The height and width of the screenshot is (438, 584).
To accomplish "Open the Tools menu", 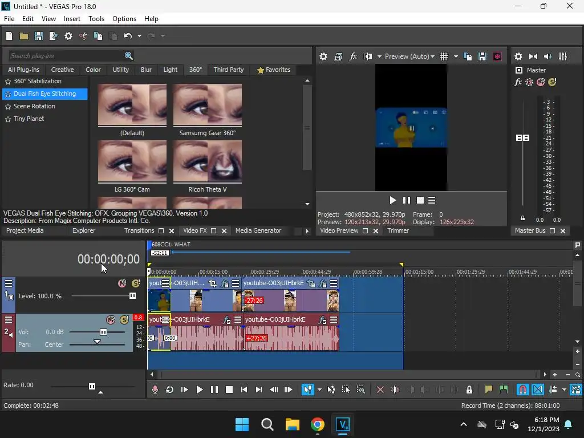I will 96,19.
